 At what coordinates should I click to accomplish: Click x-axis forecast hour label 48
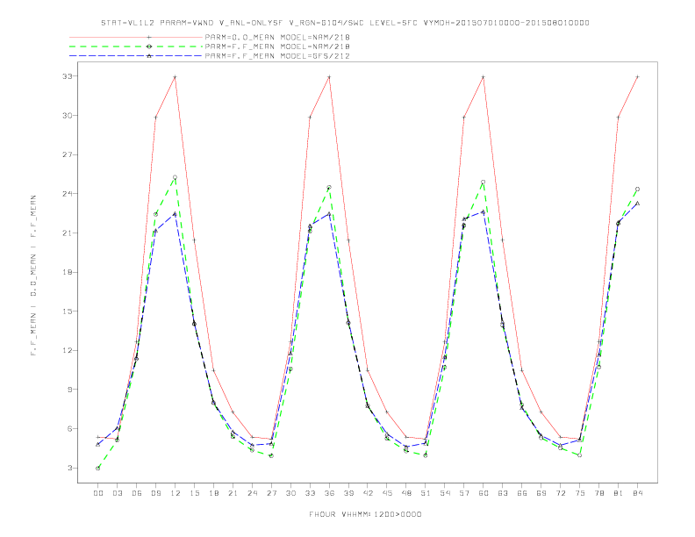406,493
